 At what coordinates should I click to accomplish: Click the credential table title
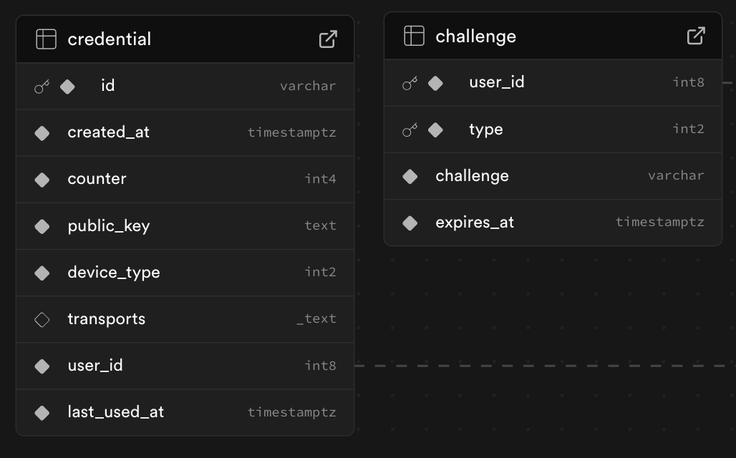pos(110,39)
